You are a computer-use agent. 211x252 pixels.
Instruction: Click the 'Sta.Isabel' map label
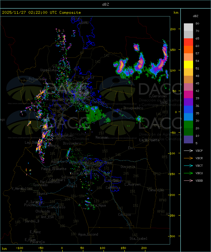click(138, 239)
